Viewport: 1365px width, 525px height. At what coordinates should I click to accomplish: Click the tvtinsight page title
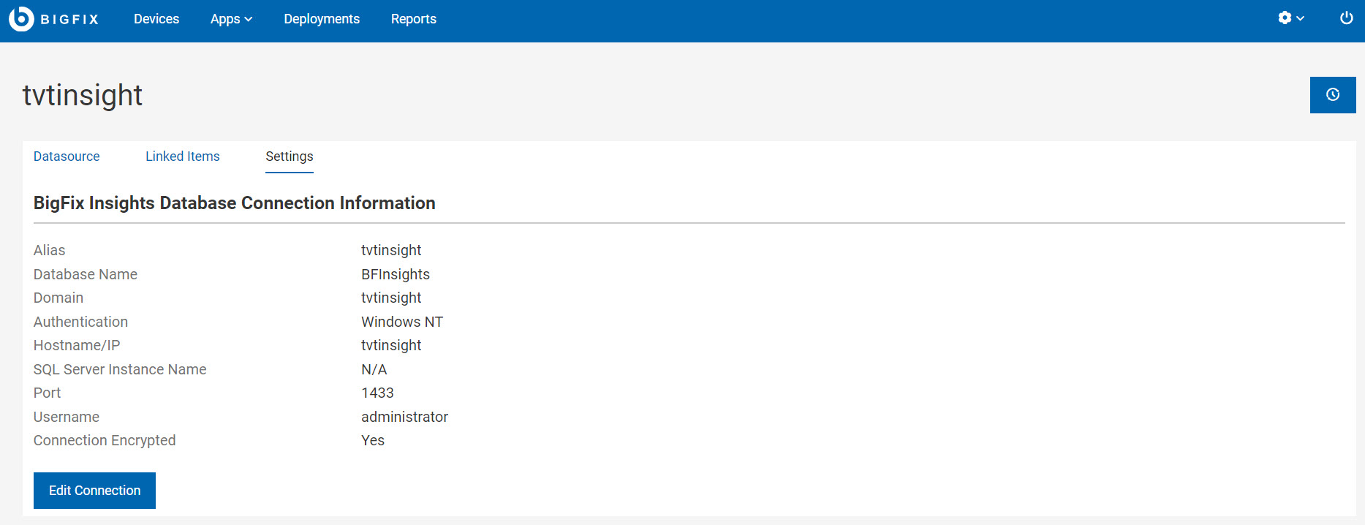(x=83, y=96)
